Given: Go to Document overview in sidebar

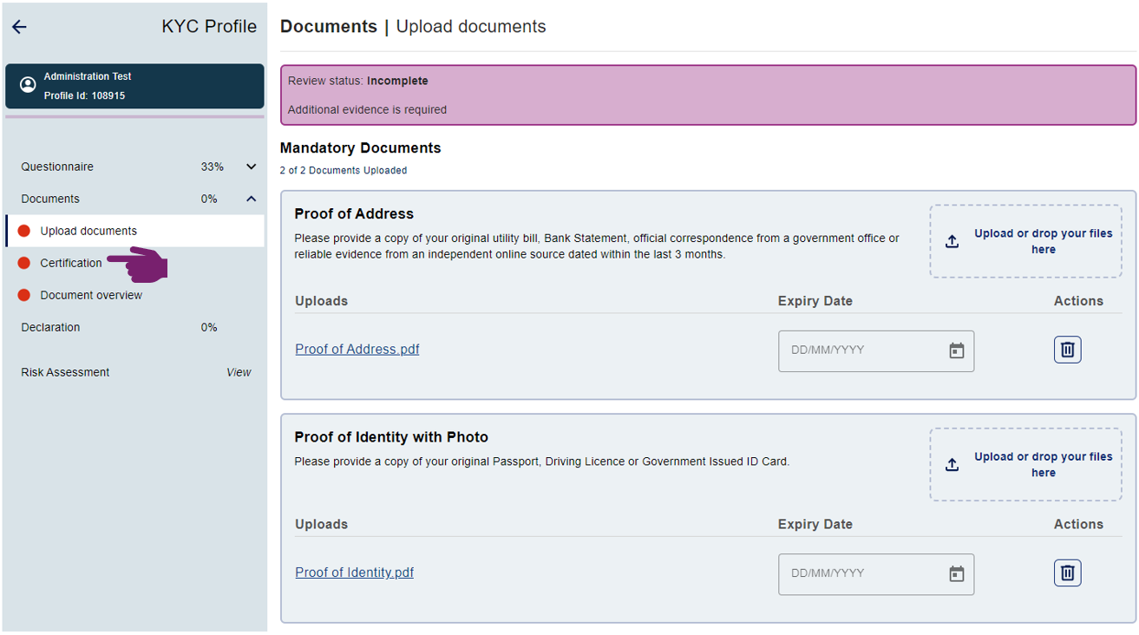Looking at the screenshot, I should [x=91, y=295].
